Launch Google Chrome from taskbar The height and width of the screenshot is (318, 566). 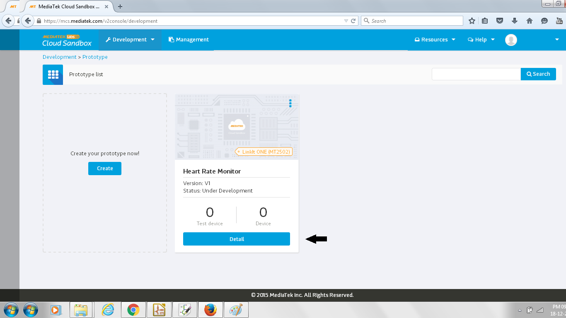(x=133, y=310)
